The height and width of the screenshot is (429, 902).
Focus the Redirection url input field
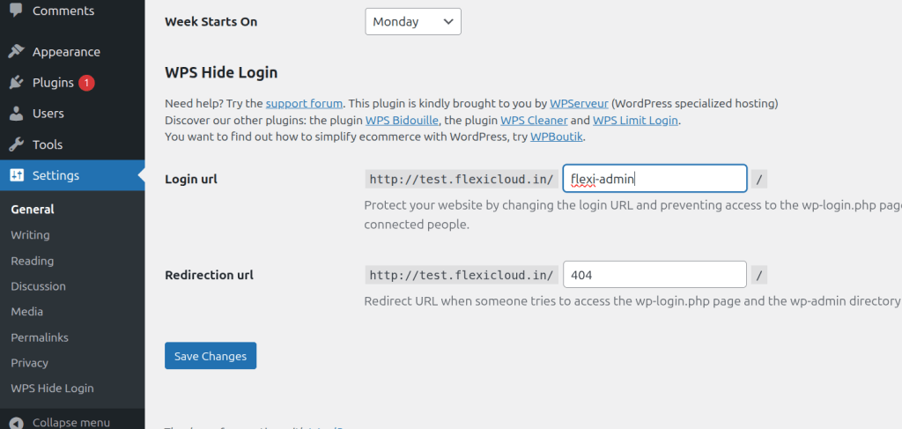coord(654,275)
